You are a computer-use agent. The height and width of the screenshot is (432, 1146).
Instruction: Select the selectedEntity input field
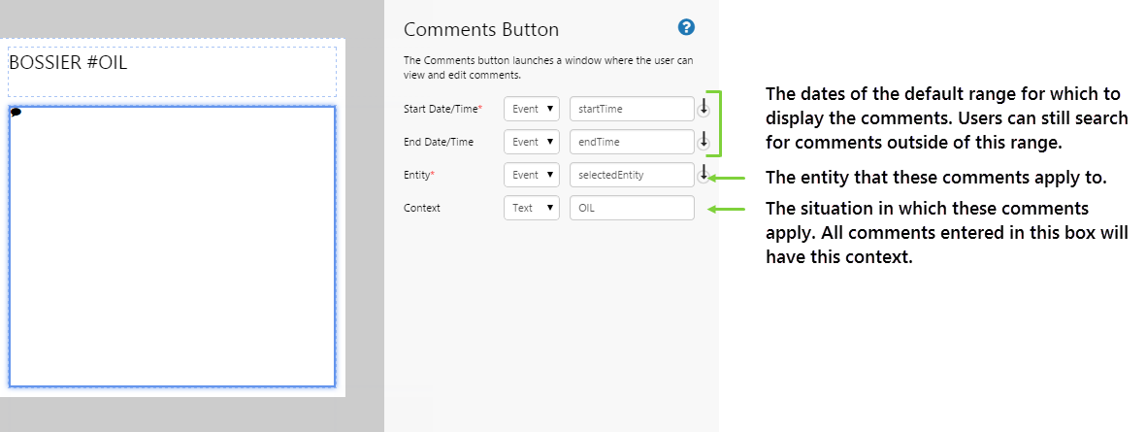(632, 175)
